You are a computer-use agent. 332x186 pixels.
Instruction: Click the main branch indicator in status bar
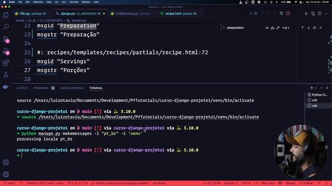click(x=10, y=183)
